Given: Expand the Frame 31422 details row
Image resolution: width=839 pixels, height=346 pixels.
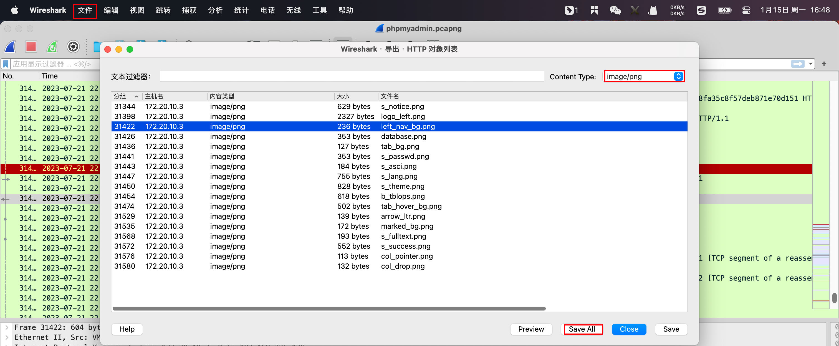Looking at the screenshot, I should click(x=7, y=327).
